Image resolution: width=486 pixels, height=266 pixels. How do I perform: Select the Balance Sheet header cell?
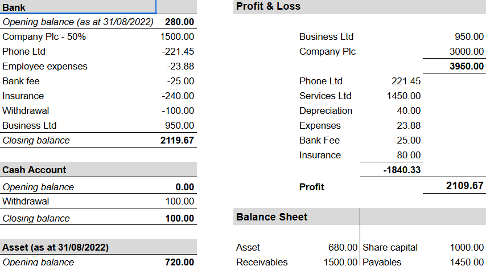pyautogui.click(x=296, y=216)
